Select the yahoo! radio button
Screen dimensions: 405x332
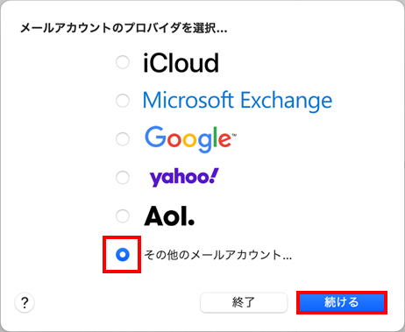coord(123,178)
